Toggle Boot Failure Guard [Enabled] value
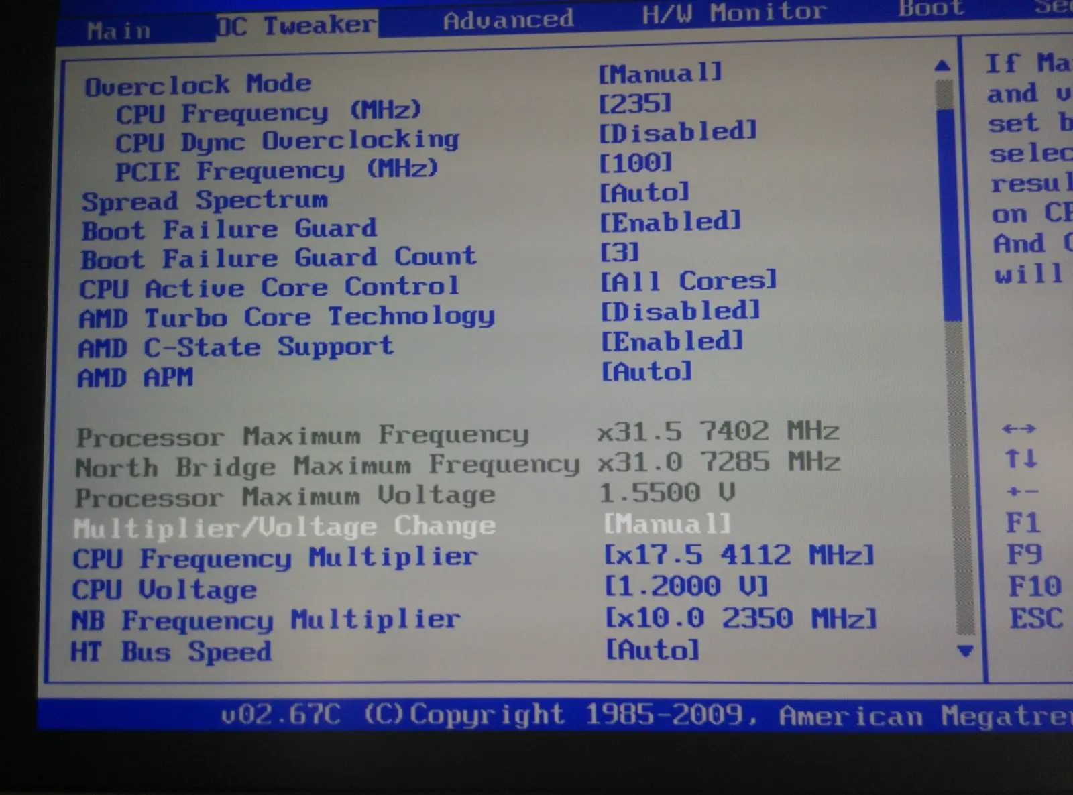The width and height of the screenshot is (1073, 795). point(670,221)
